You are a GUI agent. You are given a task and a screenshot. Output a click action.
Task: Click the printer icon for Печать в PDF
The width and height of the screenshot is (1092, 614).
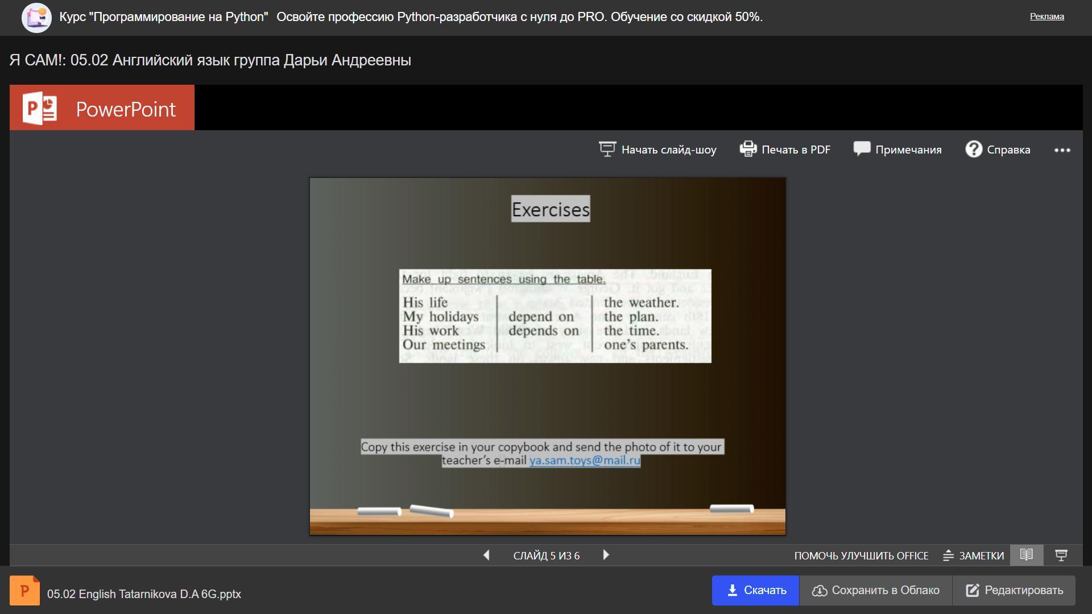(x=747, y=149)
